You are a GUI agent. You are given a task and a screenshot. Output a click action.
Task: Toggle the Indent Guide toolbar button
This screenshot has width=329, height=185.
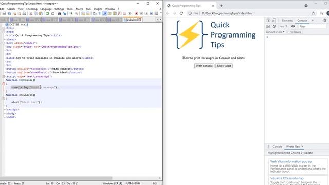105,13
